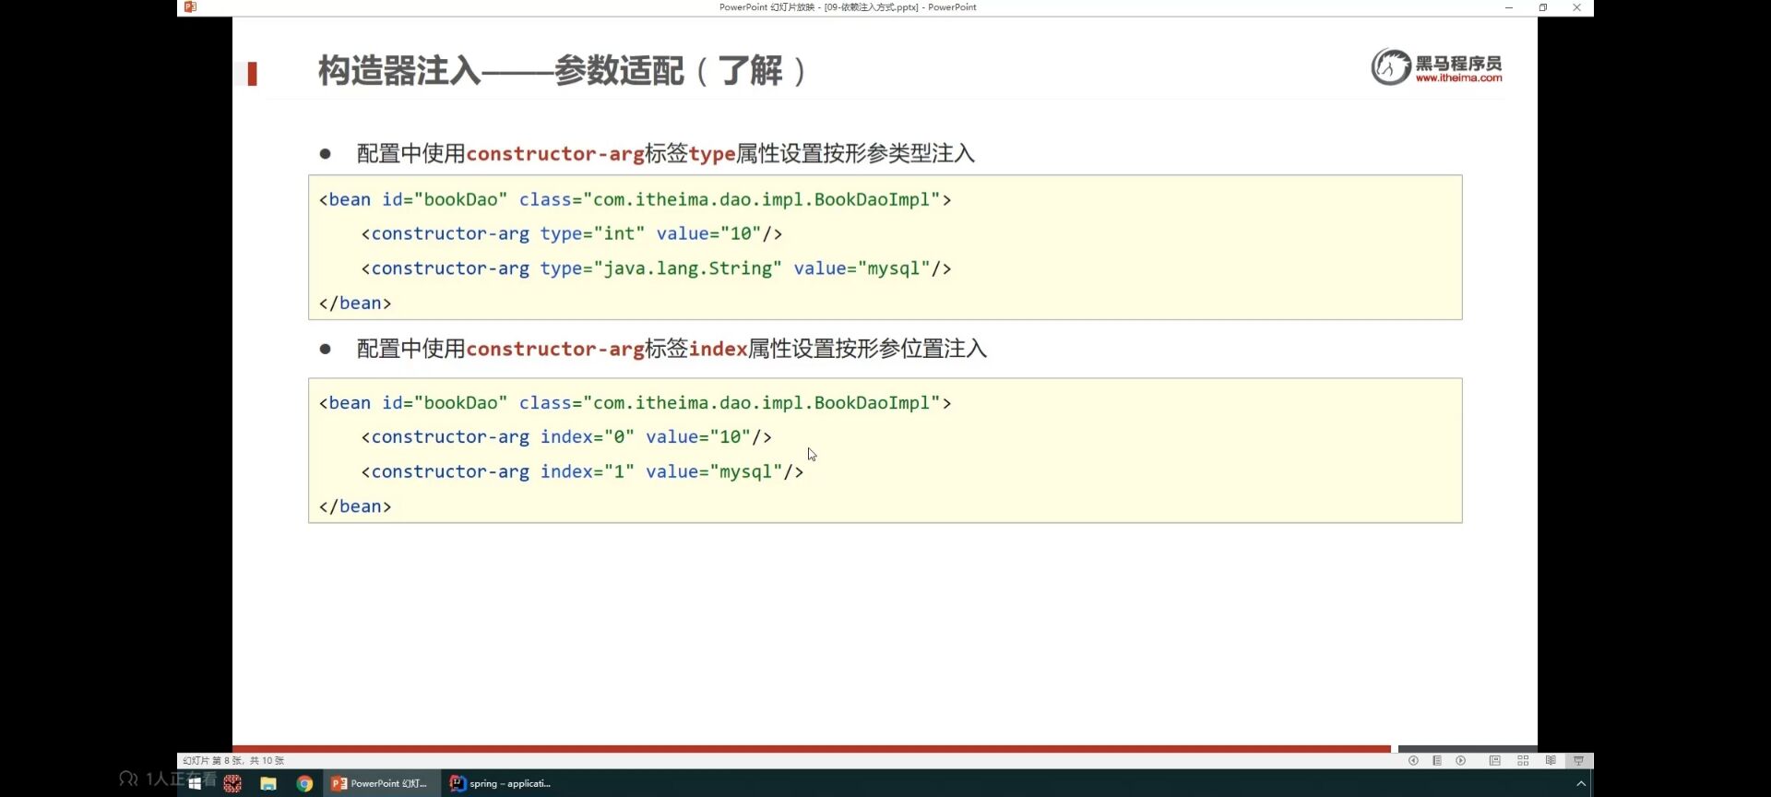This screenshot has width=1771, height=797.
Task: Open the Windows Start menu
Action: (195, 783)
